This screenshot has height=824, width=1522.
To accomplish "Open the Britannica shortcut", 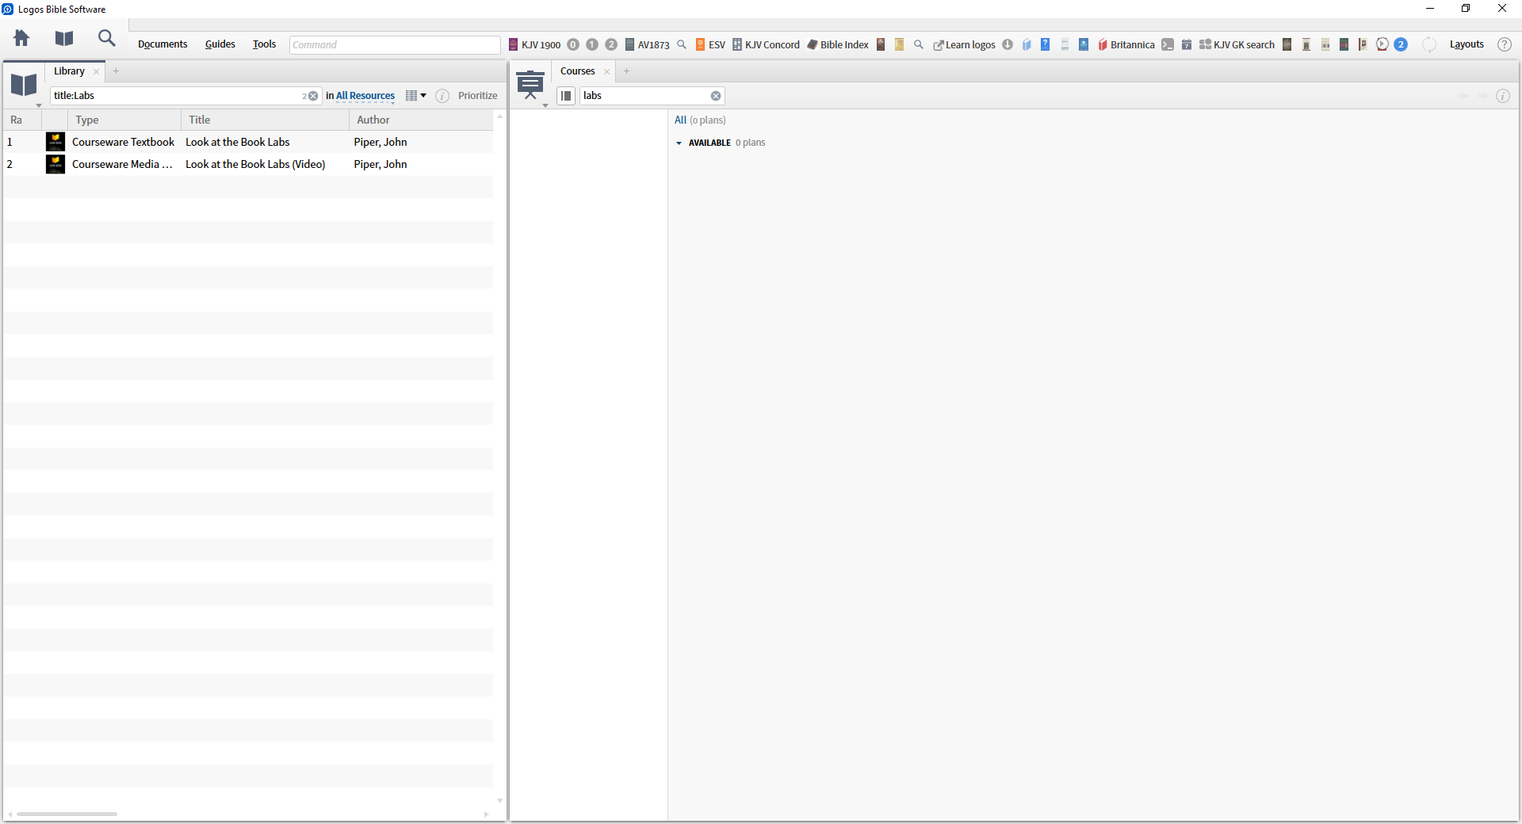I will (x=1126, y=44).
